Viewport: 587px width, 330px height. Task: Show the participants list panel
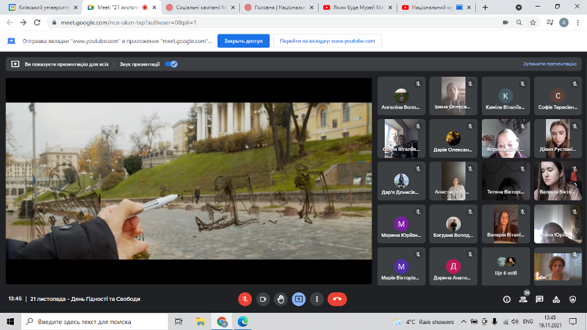click(x=523, y=299)
